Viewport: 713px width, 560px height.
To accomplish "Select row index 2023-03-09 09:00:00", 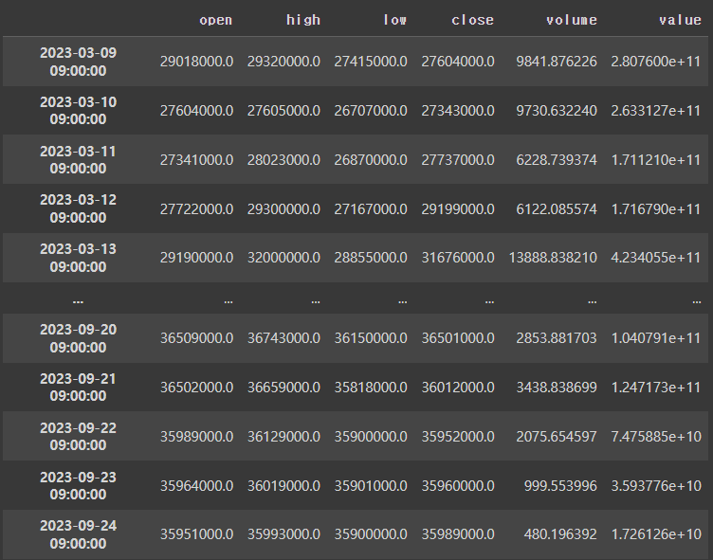I will click(x=78, y=62).
